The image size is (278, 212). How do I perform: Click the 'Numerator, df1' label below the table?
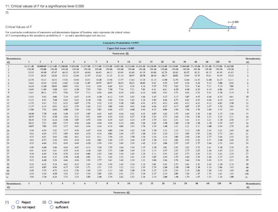tap(121, 192)
